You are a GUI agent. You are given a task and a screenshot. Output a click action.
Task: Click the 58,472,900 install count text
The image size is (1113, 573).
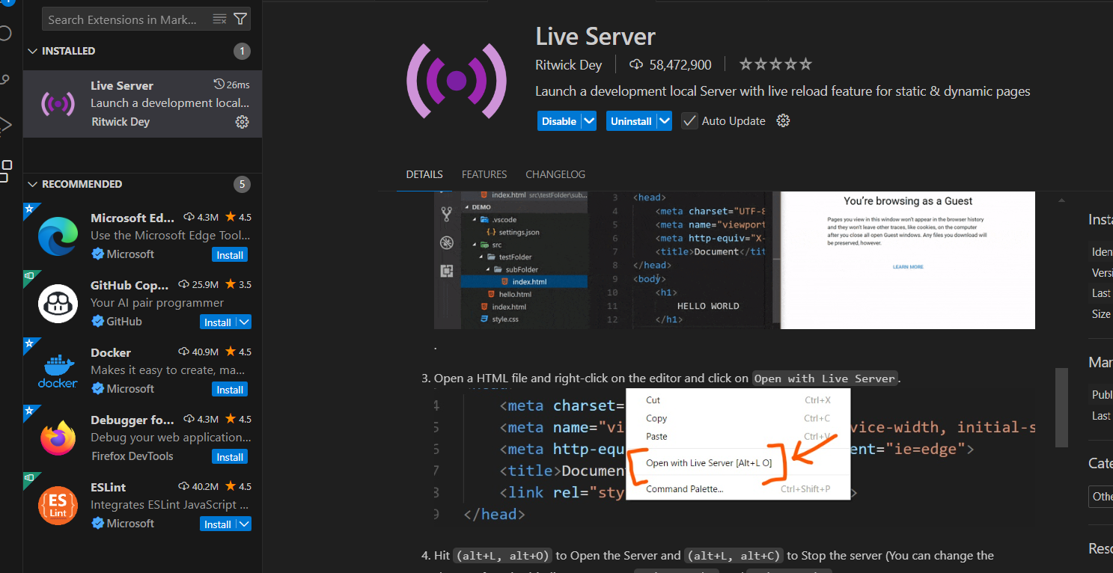click(x=680, y=65)
